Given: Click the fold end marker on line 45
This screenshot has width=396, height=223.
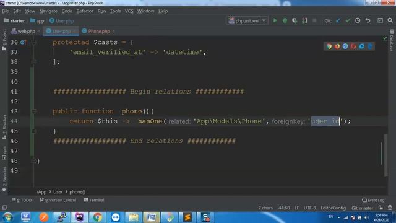Looking at the screenshot, I should pos(33,131).
